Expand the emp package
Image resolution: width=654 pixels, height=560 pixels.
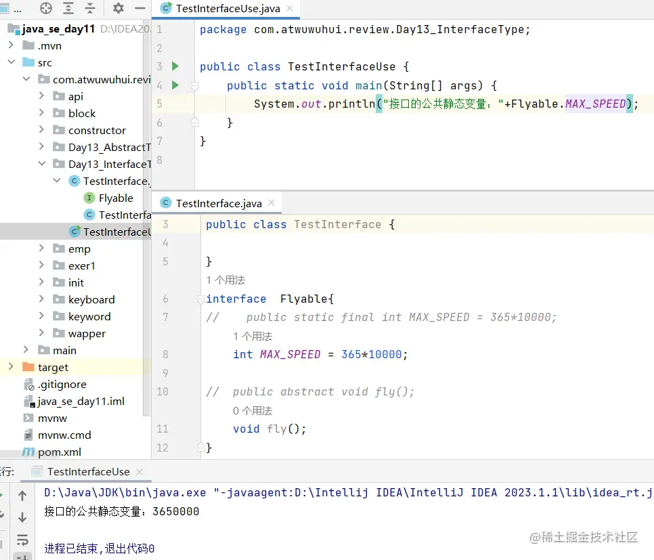[41, 249]
